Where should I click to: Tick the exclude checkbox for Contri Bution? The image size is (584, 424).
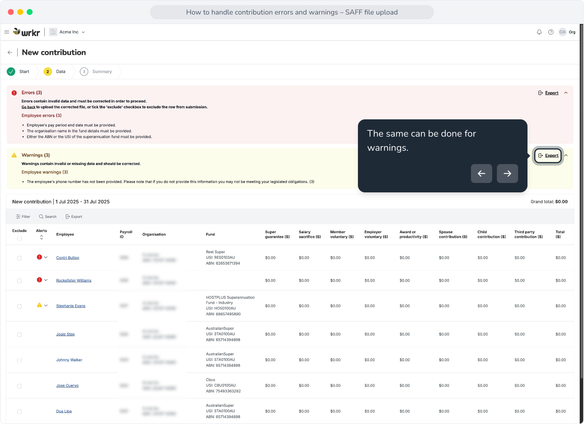pos(19,258)
